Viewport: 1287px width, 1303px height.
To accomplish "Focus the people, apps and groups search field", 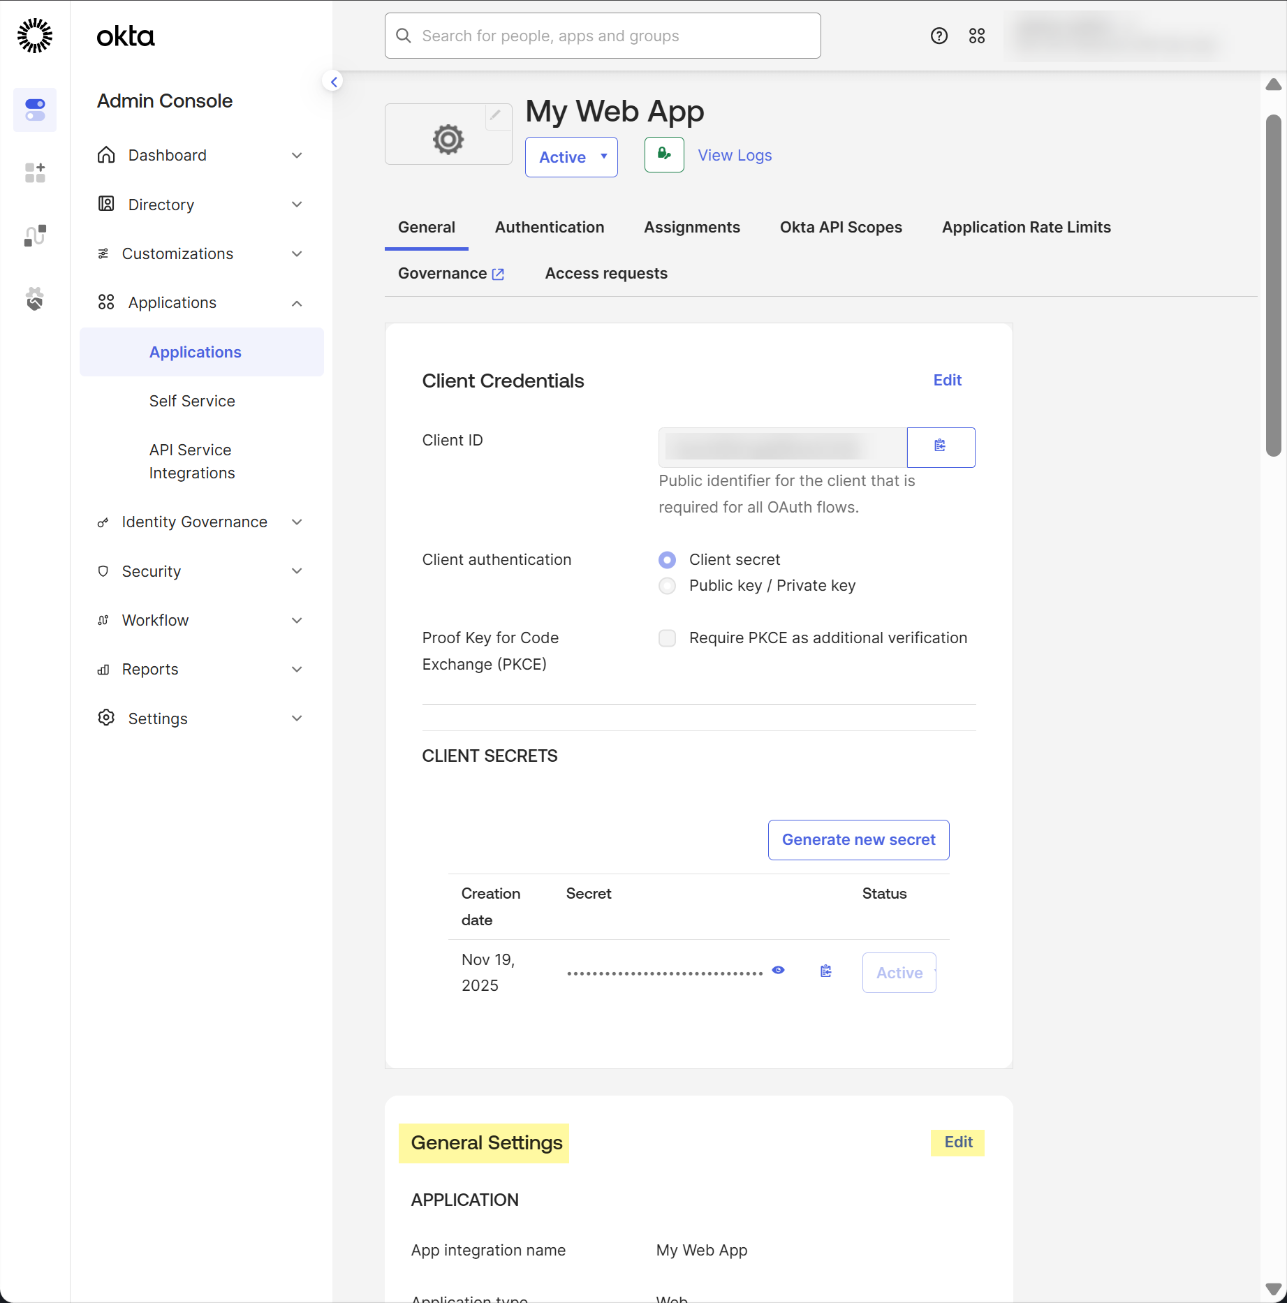I will [x=603, y=36].
